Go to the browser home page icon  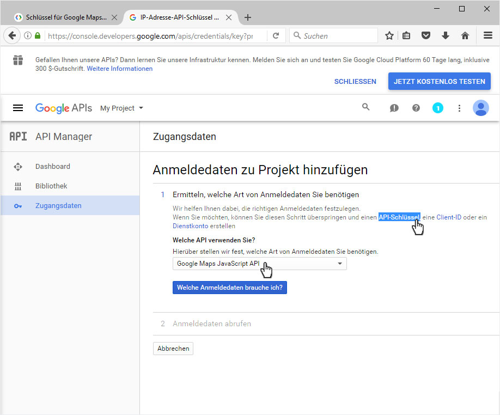click(x=465, y=36)
